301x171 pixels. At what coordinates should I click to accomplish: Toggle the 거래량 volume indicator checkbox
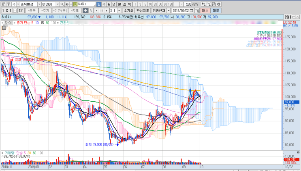[x=2, y=153]
